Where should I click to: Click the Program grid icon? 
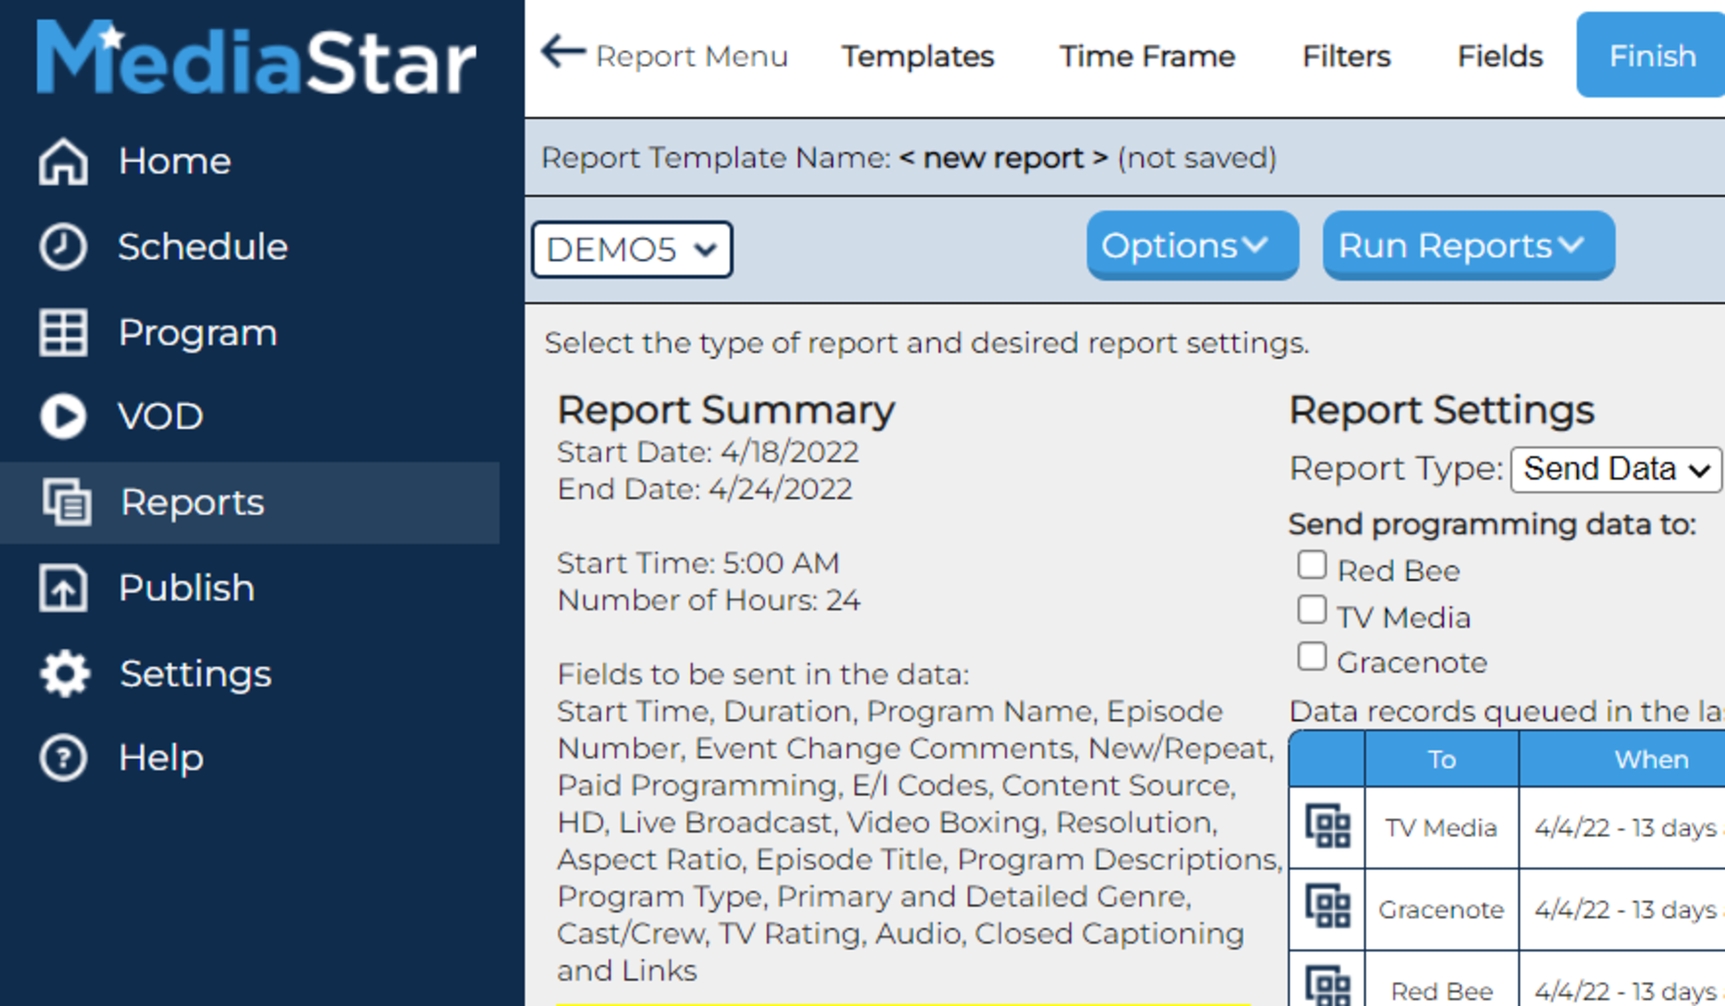[63, 333]
